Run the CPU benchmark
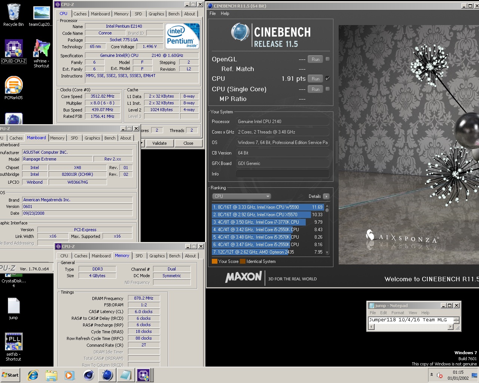The image size is (479, 383). tap(315, 79)
